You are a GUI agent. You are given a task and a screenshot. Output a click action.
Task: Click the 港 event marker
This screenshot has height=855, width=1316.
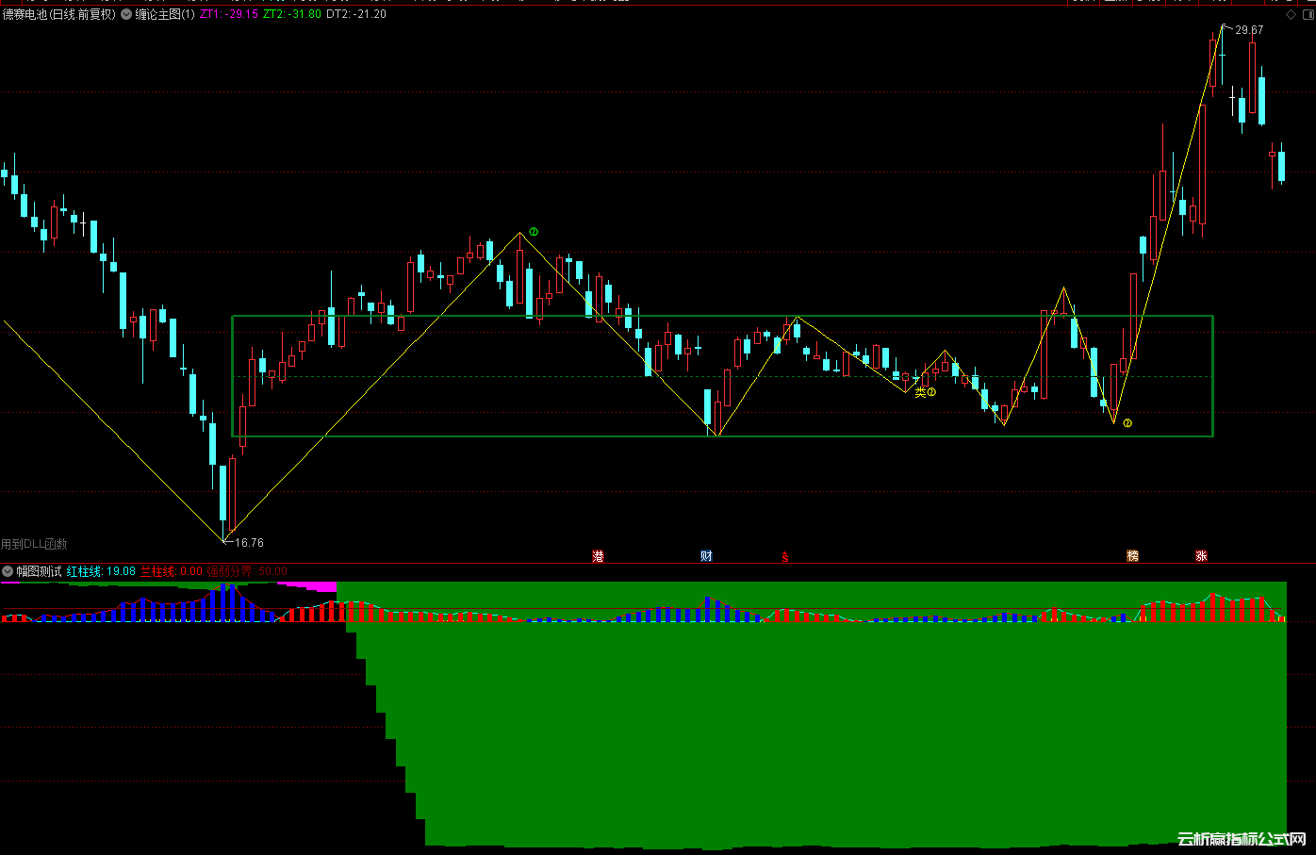pos(598,556)
